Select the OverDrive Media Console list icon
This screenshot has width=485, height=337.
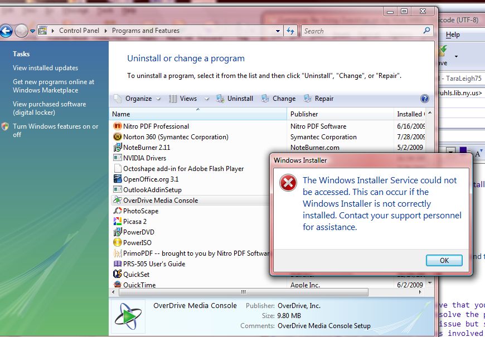[118, 200]
